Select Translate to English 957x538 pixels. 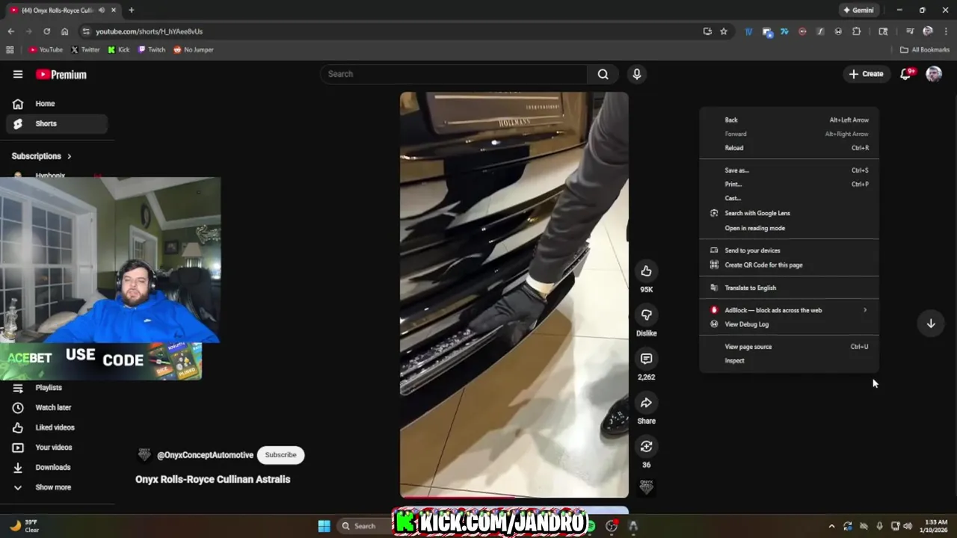click(x=789, y=288)
